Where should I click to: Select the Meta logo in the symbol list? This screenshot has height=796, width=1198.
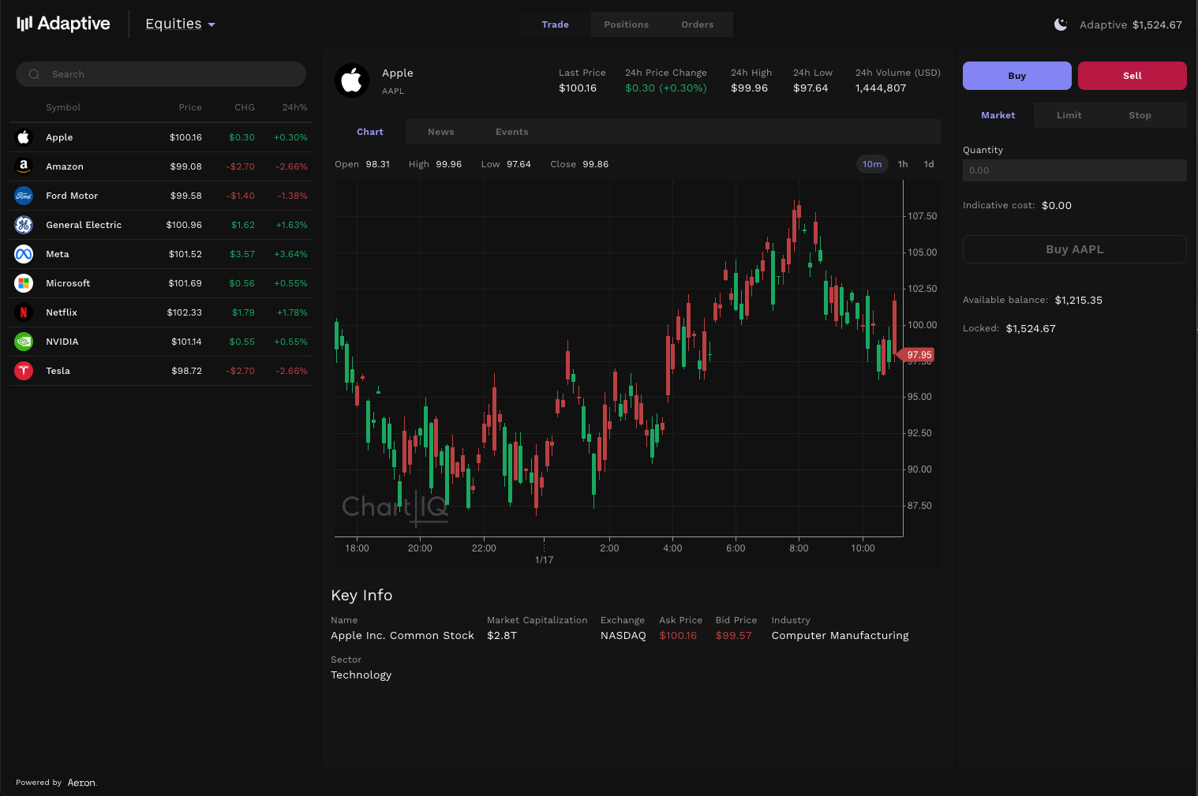(24, 254)
